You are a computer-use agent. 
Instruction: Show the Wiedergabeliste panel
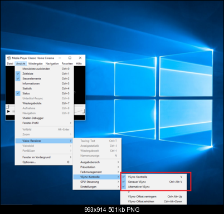coord(45,103)
